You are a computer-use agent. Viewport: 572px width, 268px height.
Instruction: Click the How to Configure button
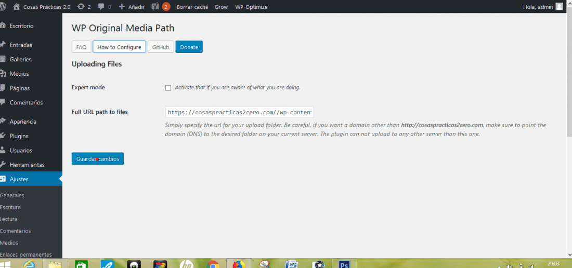[x=119, y=47]
